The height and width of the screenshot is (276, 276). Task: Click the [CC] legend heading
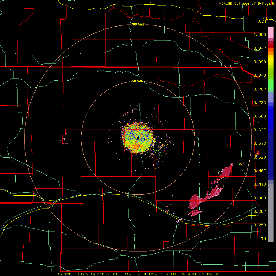(x=262, y=21)
